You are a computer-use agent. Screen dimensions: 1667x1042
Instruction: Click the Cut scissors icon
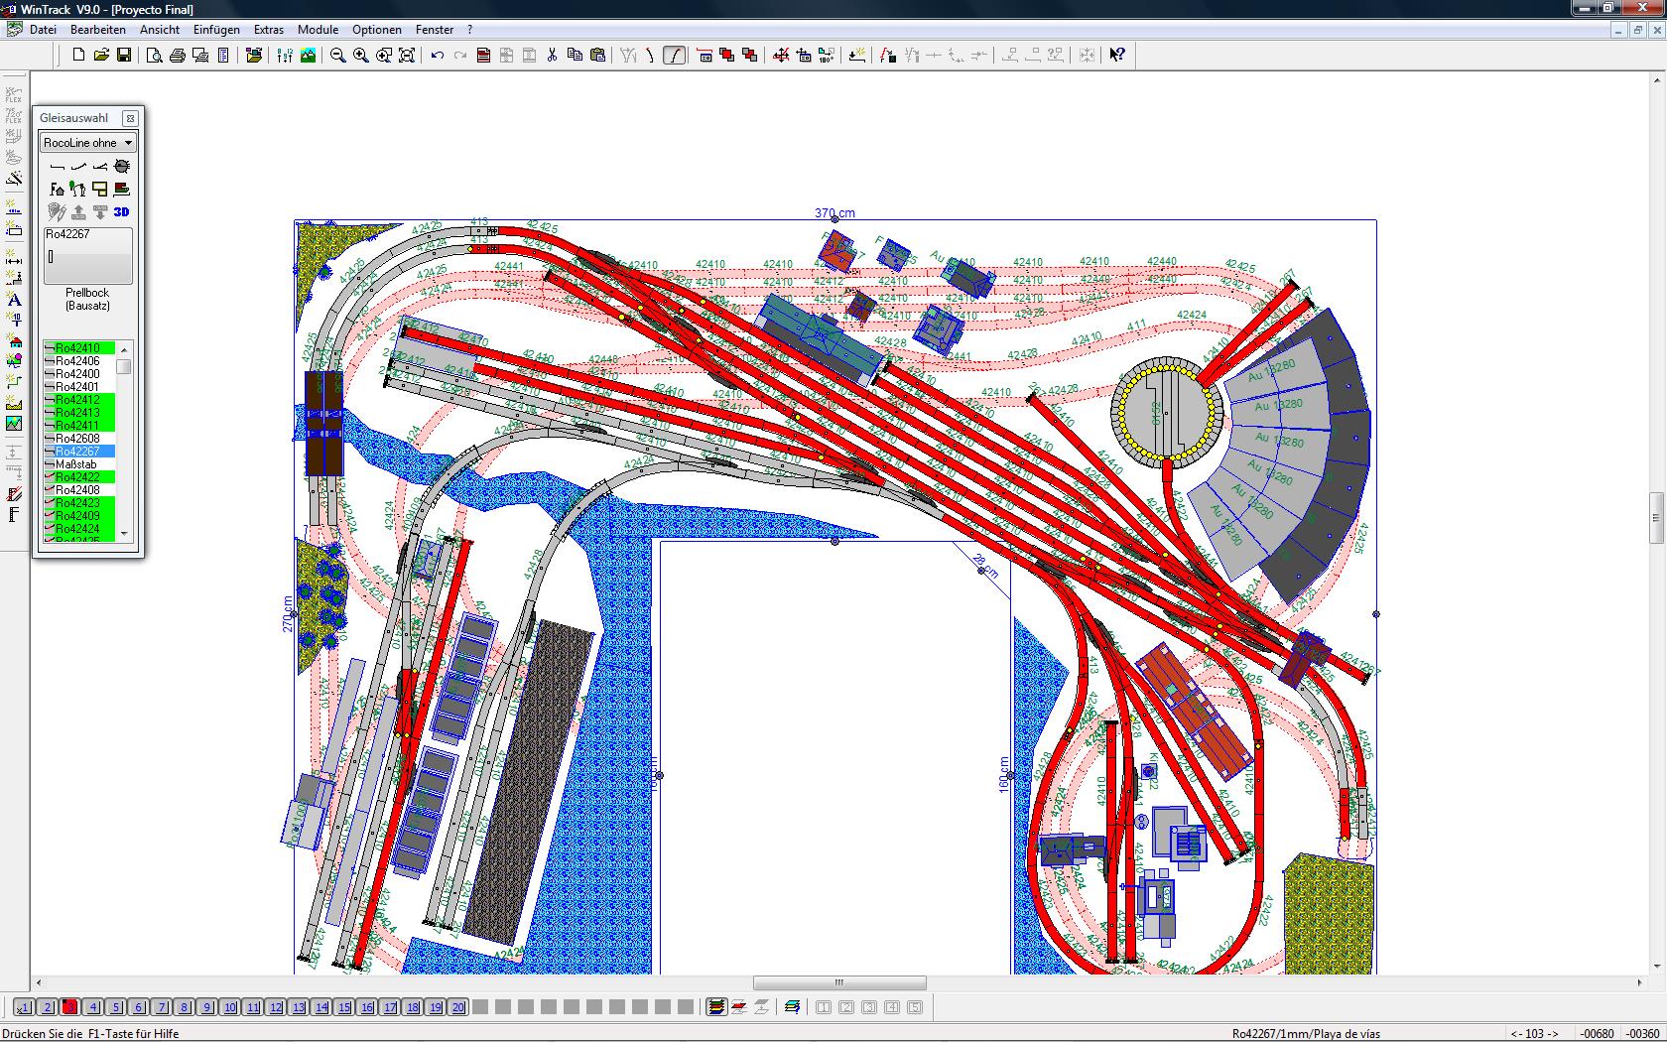[x=552, y=56]
